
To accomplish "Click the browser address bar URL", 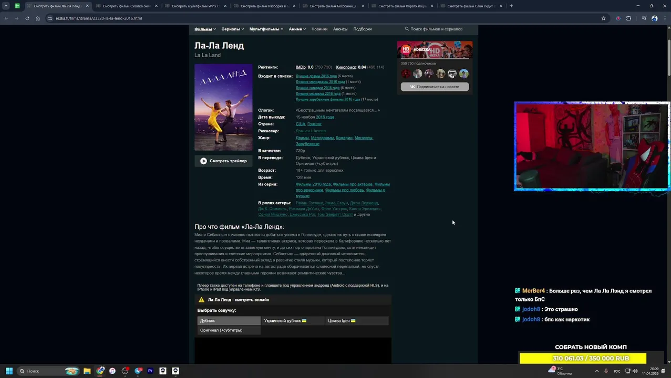I will coord(99,18).
